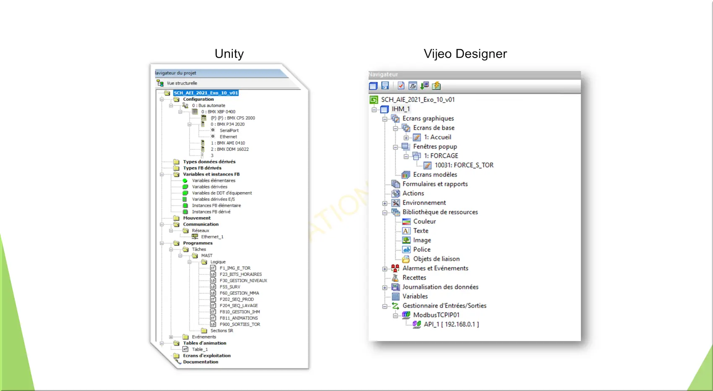Select 0 : BMX P34 2020 processor
Viewport: 713px width, 391px height.
tap(227, 124)
